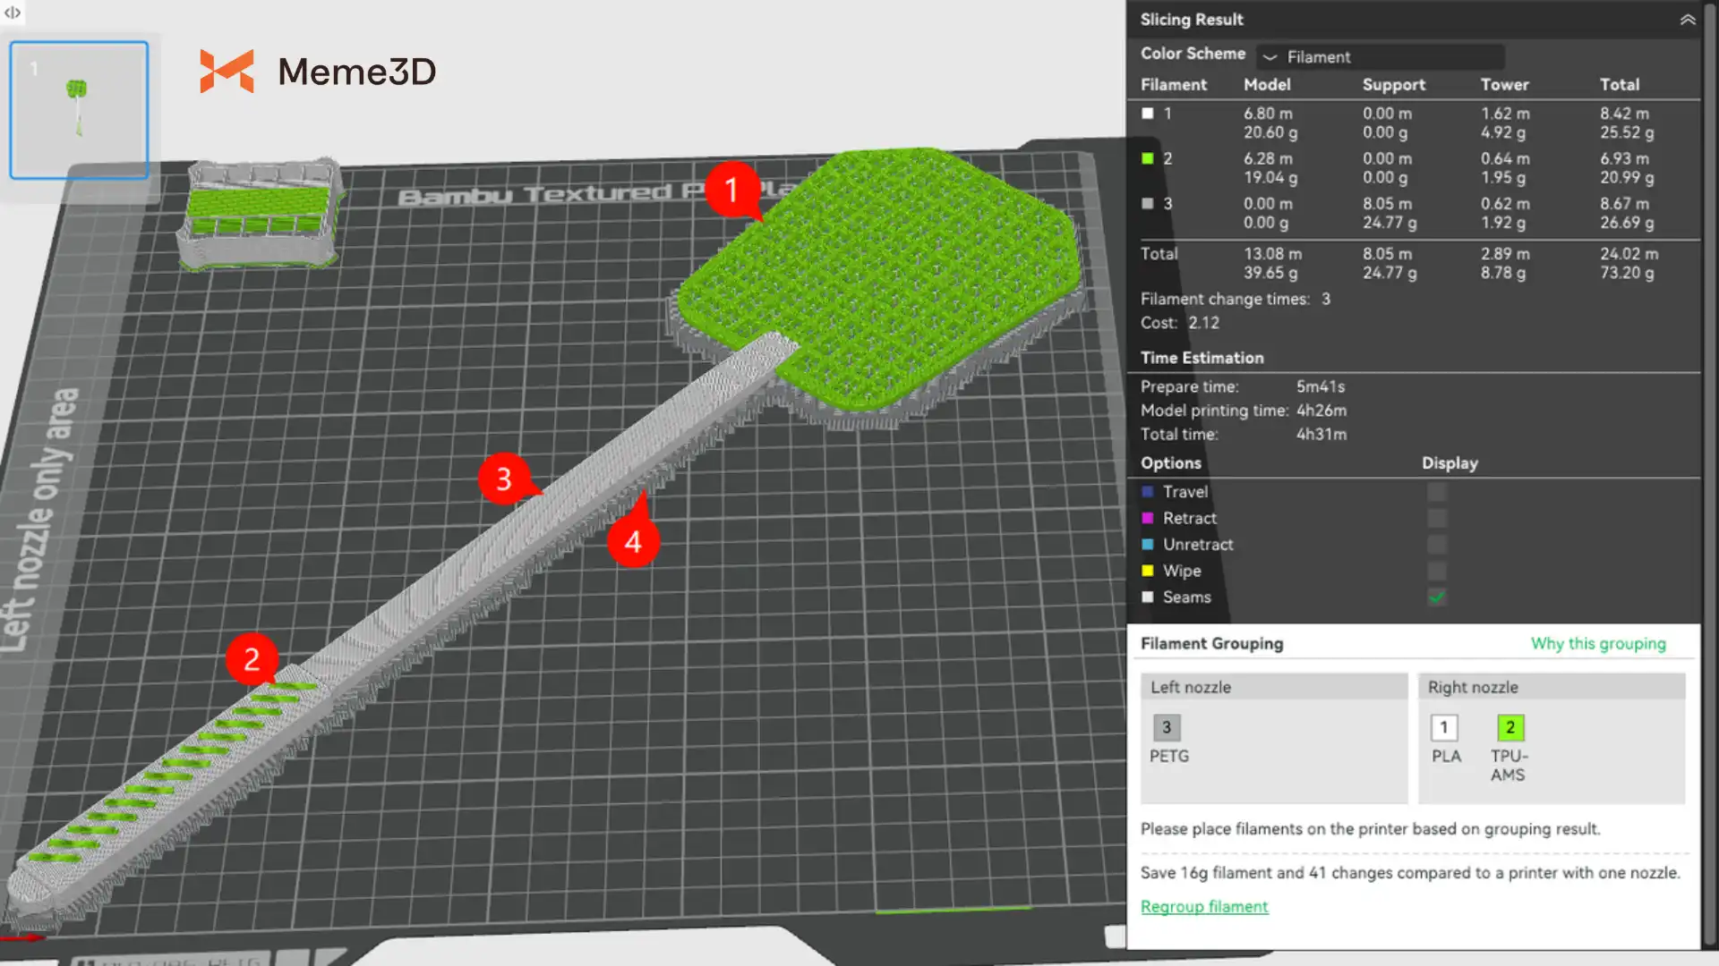Enable the Travel display checkbox
The image size is (1719, 966).
tap(1437, 492)
